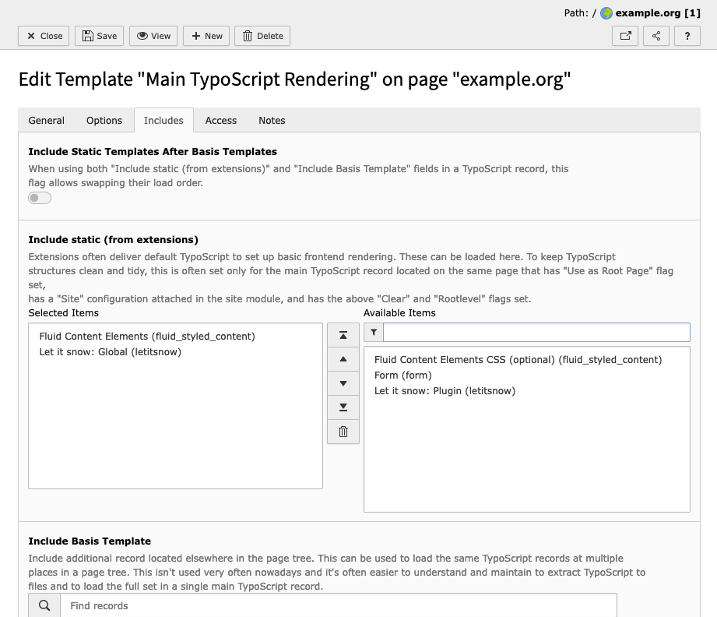
Task: Click the View button
Action: click(x=153, y=36)
